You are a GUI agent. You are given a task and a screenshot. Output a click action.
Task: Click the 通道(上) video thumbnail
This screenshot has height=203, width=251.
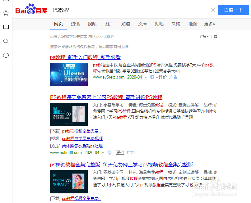[x=69, y=114]
